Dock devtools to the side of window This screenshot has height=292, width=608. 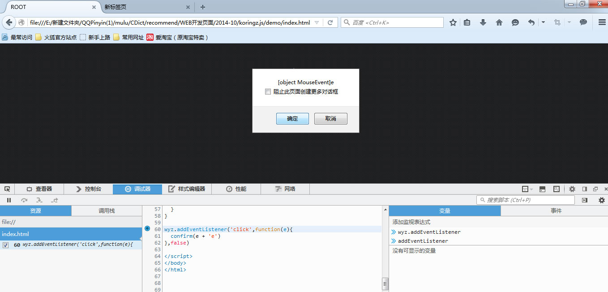coord(584,189)
